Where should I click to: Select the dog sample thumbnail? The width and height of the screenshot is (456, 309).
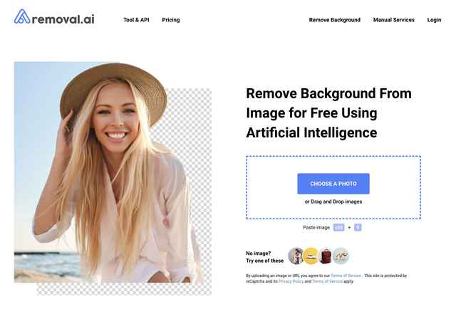click(x=341, y=256)
